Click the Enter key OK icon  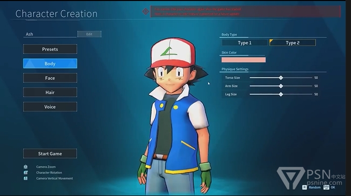[x=326, y=187]
